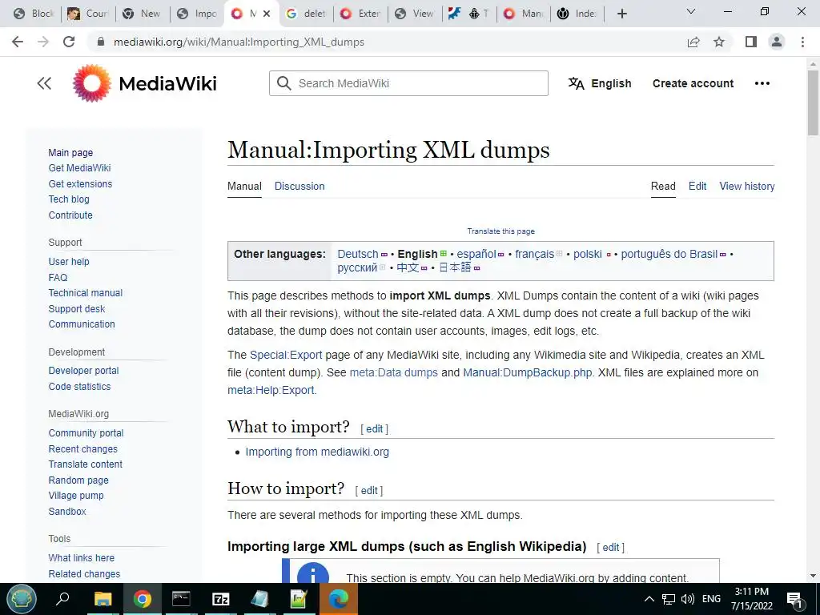Screen dimensions: 820x615
Task: Open the Windows Start button
Action: coord(21,599)
